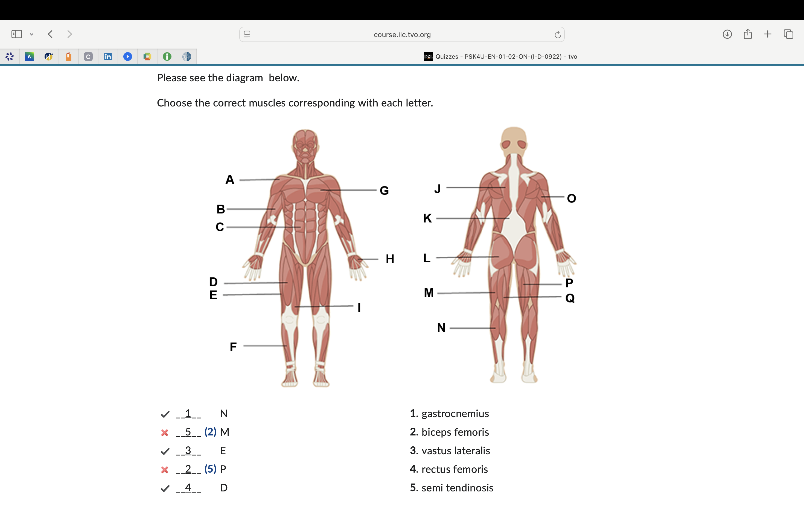Click label H near the hand
This screenshot has height=522, width=804.
coord(390,259)
